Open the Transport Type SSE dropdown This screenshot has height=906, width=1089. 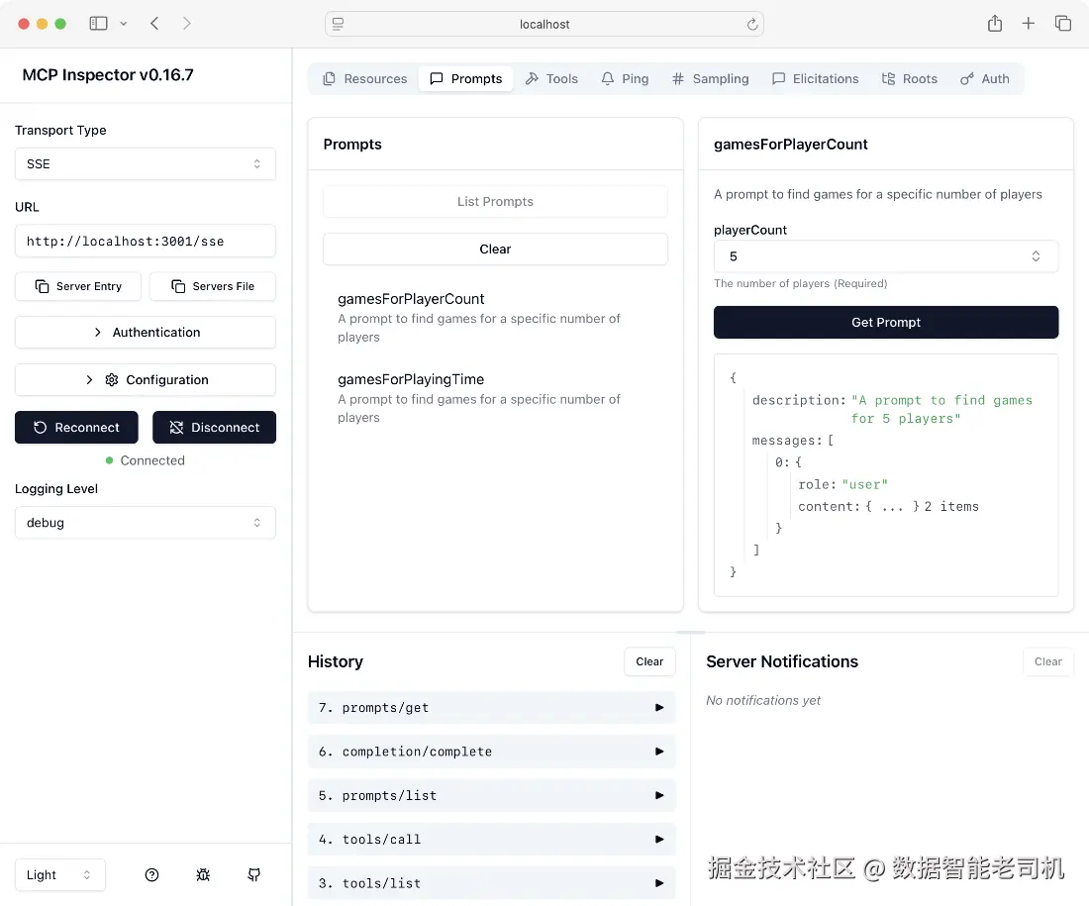click(146, 164)
